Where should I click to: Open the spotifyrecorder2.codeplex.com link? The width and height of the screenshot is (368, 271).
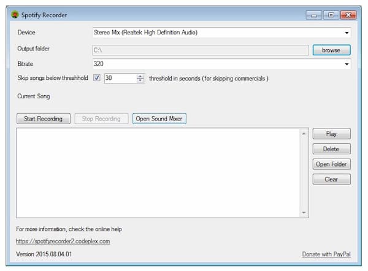pos(63,242)
